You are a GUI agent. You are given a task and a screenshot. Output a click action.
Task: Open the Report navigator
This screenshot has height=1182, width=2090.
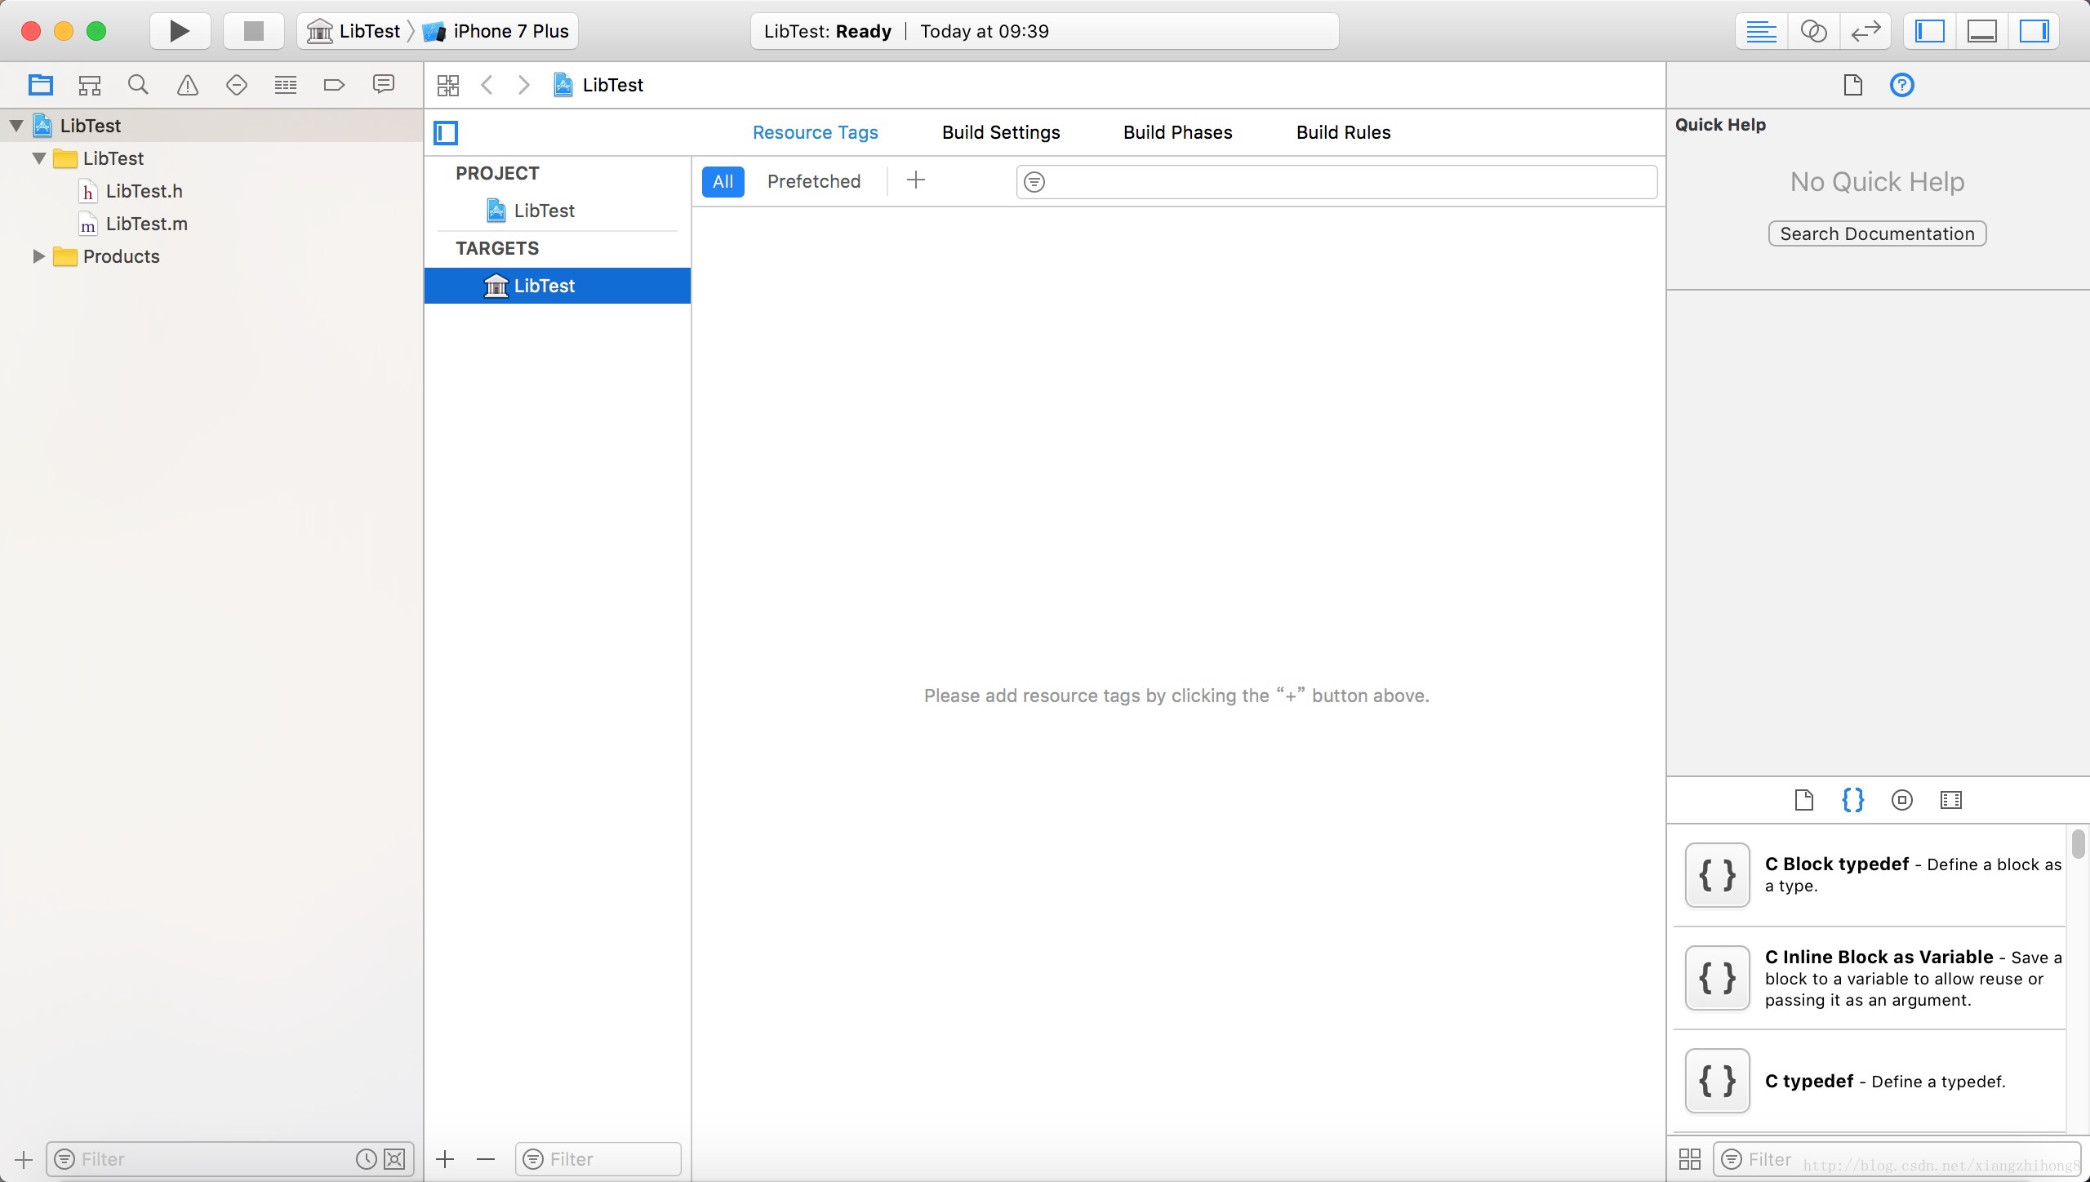pos(384,85)
